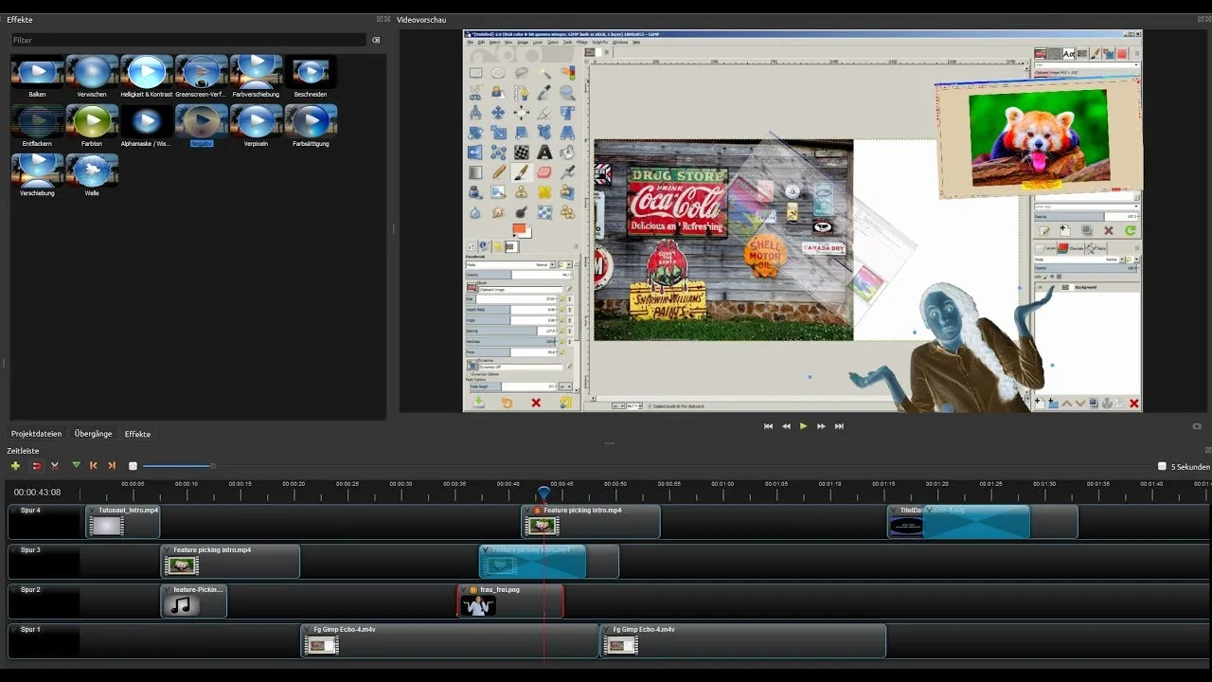Click the N effect badge on frau_frei.png
Viewport: 1212px width, 682px height.
473,589
